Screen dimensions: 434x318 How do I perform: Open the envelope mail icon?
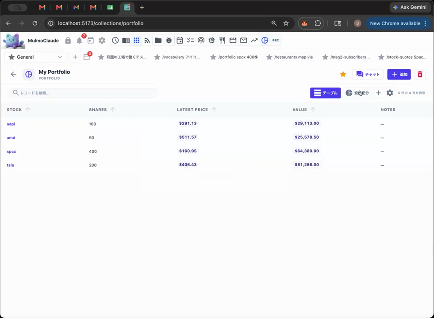click(x=244, y=40)
